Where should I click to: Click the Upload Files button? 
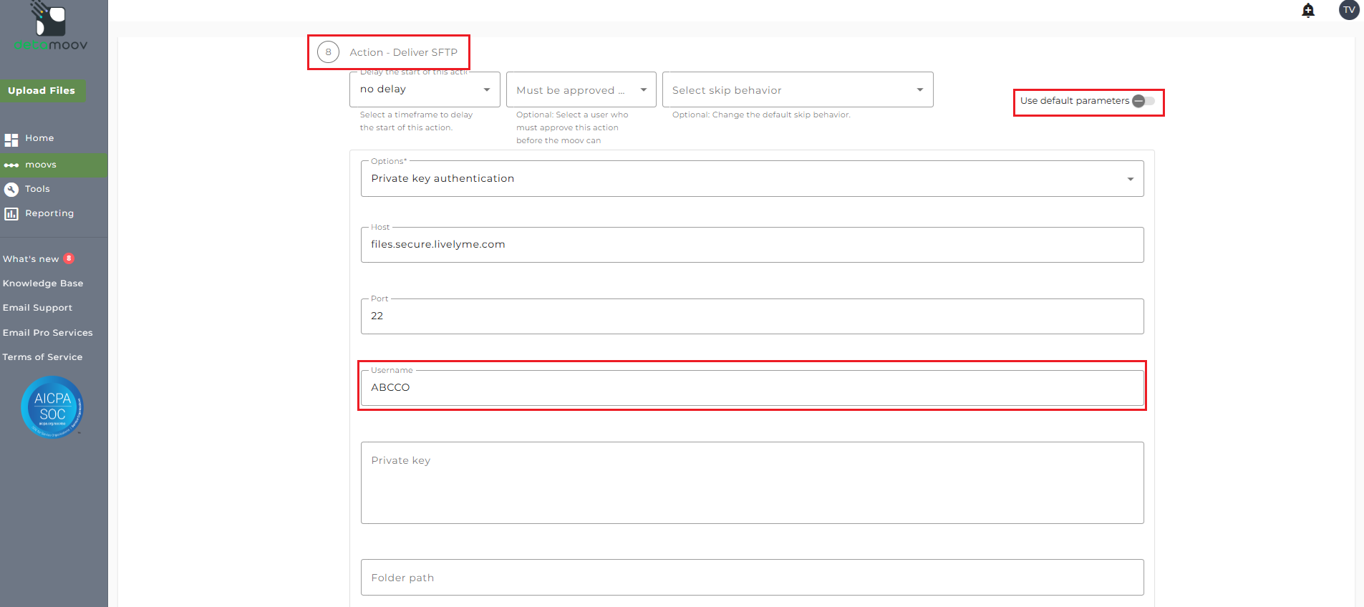point(42,91)
